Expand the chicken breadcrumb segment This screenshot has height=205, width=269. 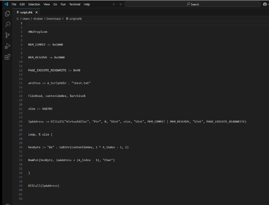38,19
